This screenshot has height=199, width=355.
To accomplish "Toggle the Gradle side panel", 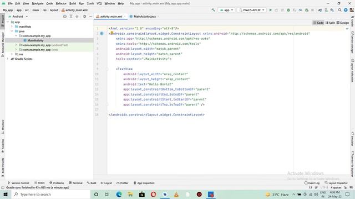I will click(x=353, y=22).
